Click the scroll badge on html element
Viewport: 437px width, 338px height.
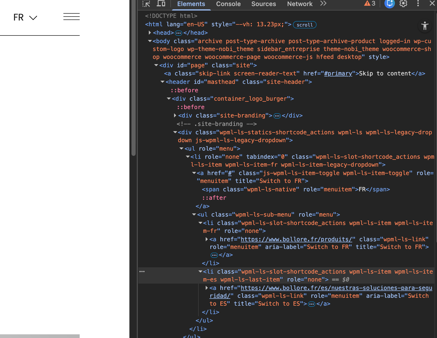304,25
